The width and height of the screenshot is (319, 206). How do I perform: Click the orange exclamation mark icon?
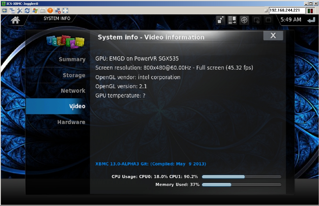[50, 11]
